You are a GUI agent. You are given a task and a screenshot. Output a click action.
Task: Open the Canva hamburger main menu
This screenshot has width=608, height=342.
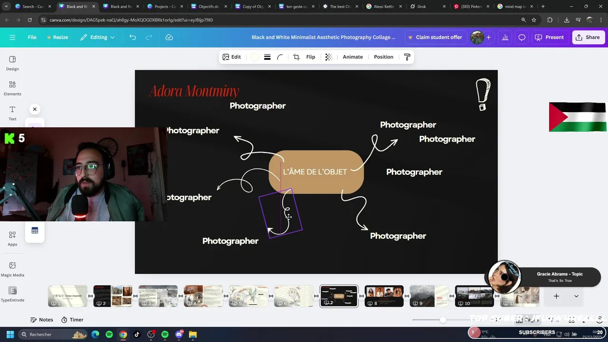tap(12, 37)
